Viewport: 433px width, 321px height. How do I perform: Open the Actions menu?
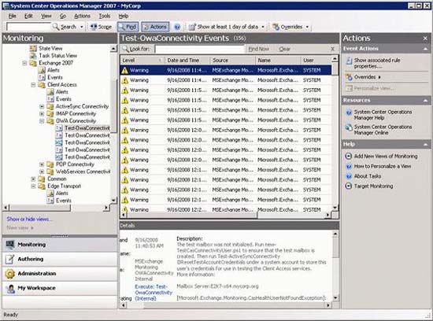tap(83, 16)
